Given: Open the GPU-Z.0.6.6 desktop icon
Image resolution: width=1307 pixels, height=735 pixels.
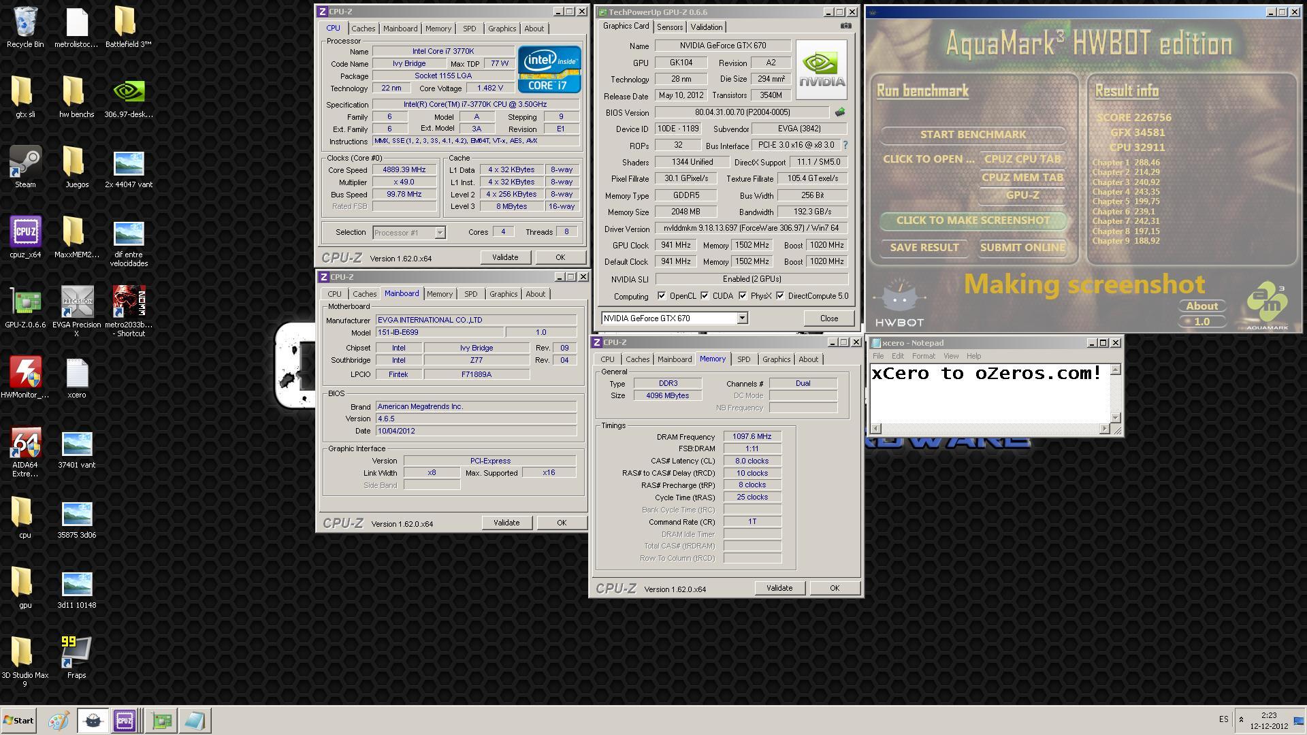Looking at the screenshot, I should click(x=25, y=308).
